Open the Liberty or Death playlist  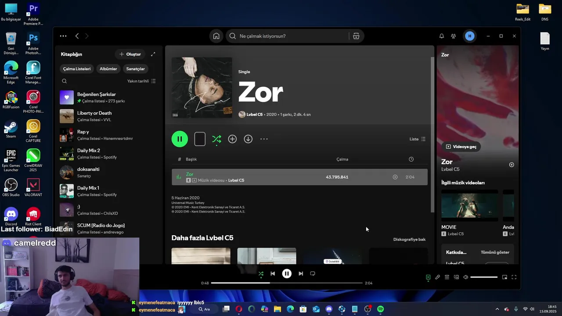coord(108,116)
